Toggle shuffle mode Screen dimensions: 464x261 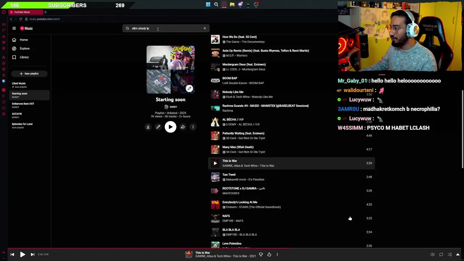pyautogui.click(x=449, y=254)
